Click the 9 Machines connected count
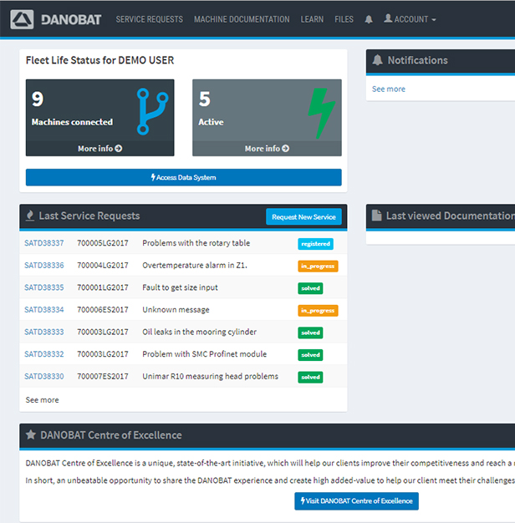The width and height of the screenshot is (515, 523). click(x=38, y=99)
